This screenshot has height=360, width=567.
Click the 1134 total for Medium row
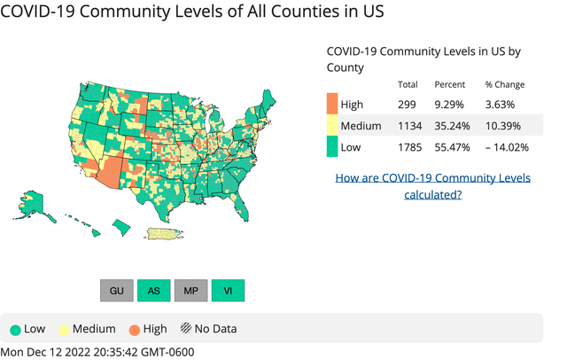(x=408, y=125)
